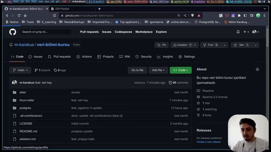Click Go to file button

137,70
